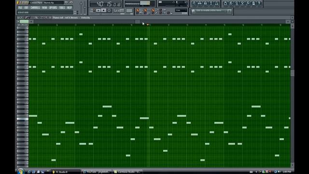Open the TOOLS menu
The image size is (309, 174).
click(62, 8)
